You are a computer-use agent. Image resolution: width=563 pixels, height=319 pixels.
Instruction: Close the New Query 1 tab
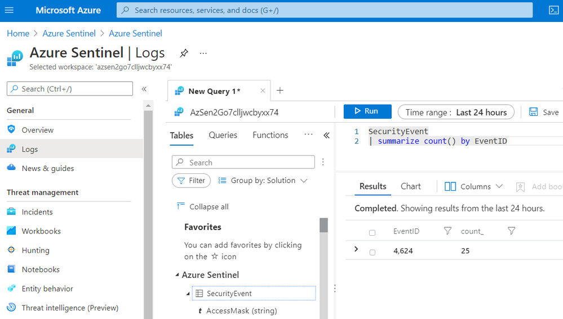tap(263, 91)
